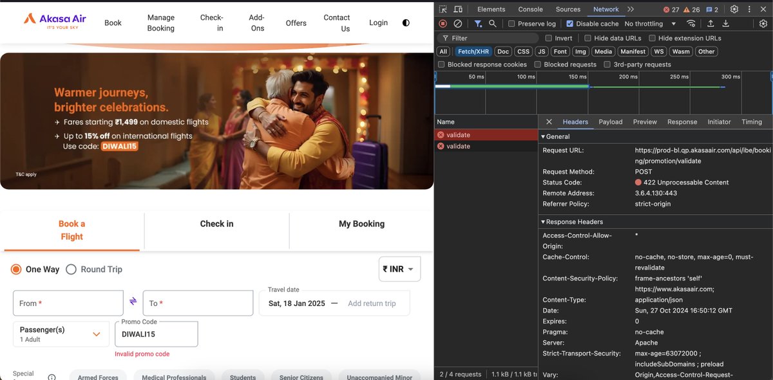
Task: Toggle the network filter funnel icon
Action: click(478, 24)
